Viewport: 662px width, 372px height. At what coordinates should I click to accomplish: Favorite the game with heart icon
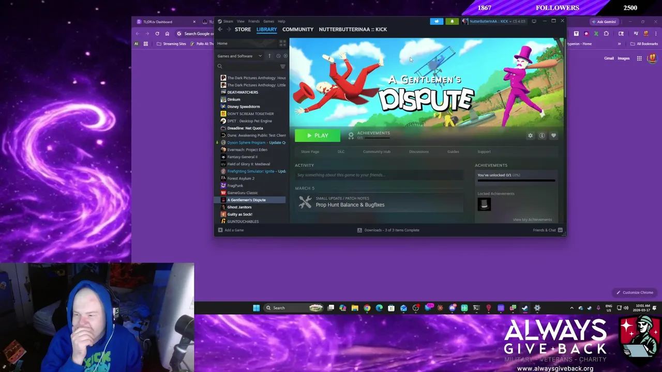tap(553, 135)
